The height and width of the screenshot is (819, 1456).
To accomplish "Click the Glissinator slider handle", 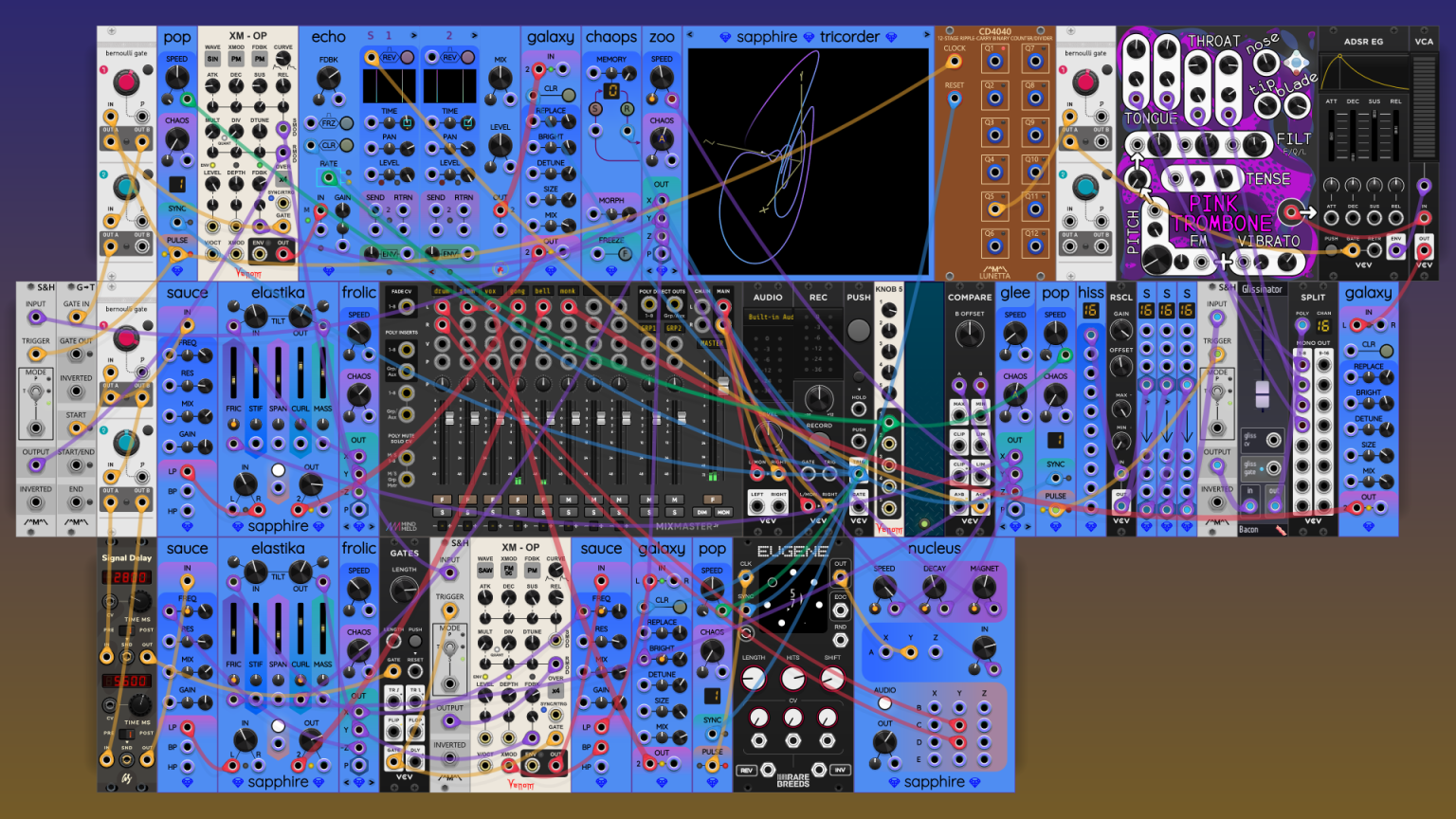I will point(1262,394).
